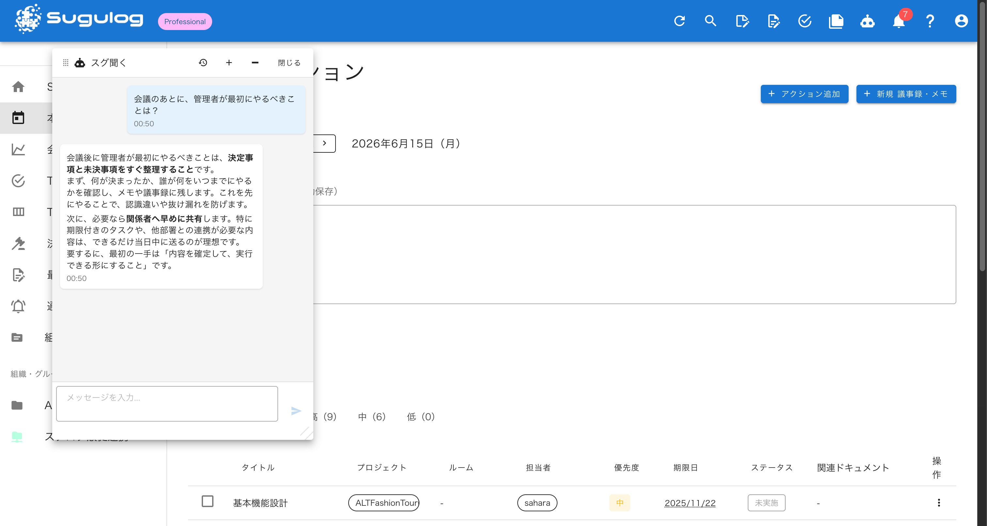Click the ステータス column header
The width and height of the screenshot is (987, 526).
pyautogui.click(x=772, y=467)
